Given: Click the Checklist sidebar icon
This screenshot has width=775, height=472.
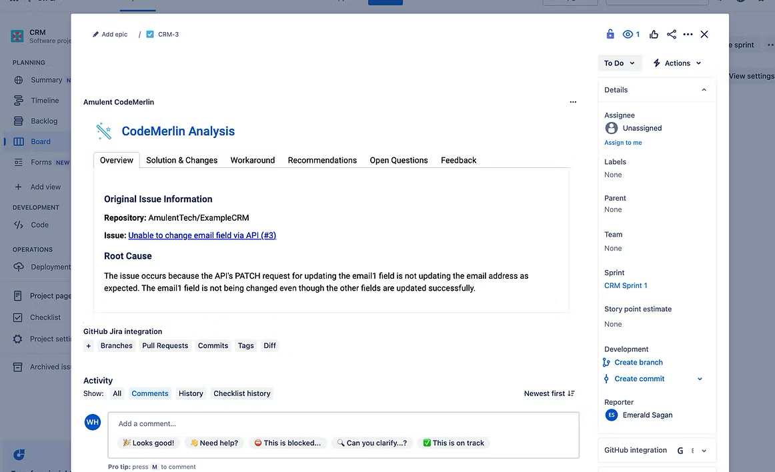Looking at the screenshot, I should click(x=18, y=318).
